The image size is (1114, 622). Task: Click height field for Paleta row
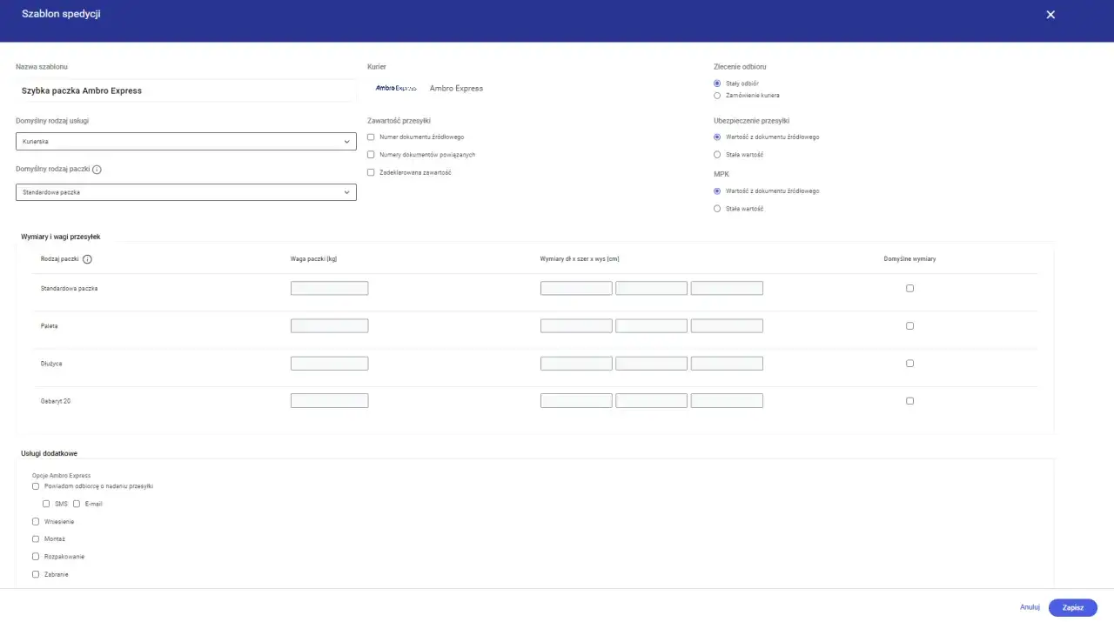pyautogui.click(x=727, y=325)
